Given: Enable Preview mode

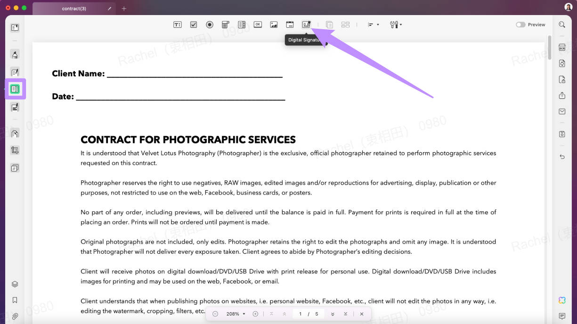Looking at the screenshot, I should pos(521,24).
